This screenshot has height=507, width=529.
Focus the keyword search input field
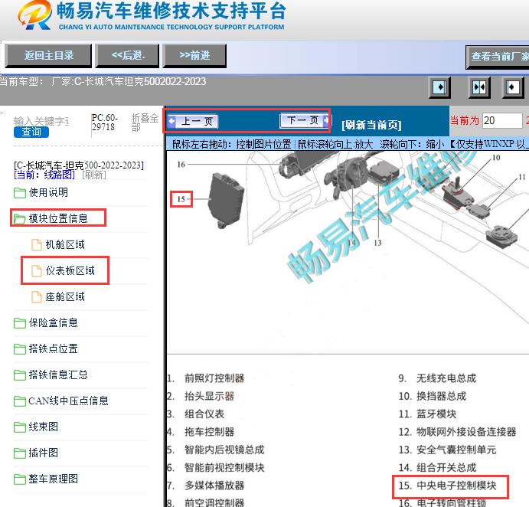(41, 121)
